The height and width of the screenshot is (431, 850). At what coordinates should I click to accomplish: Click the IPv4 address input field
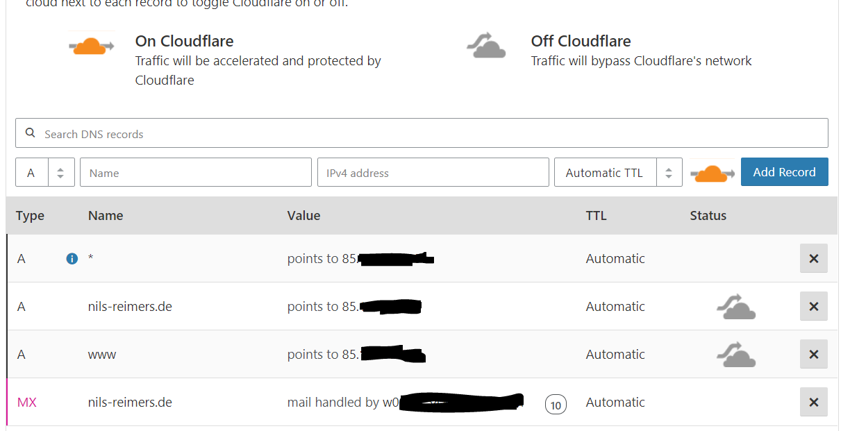click(x=433, y=173)
